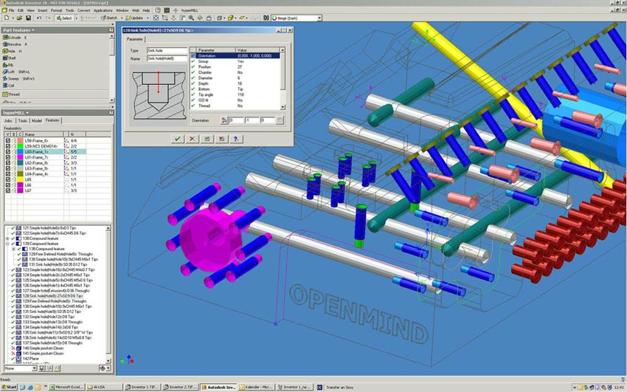Open the dropdown arrow next to Select
627x392 pixels.
76,18
